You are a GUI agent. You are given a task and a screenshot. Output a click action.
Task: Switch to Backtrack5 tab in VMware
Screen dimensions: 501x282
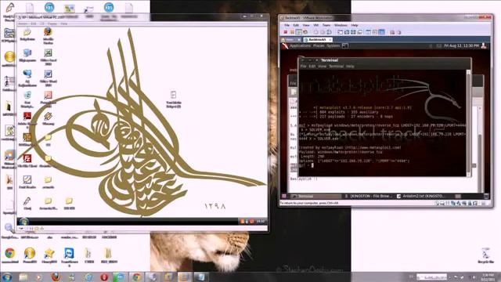(x=317, y=40)
